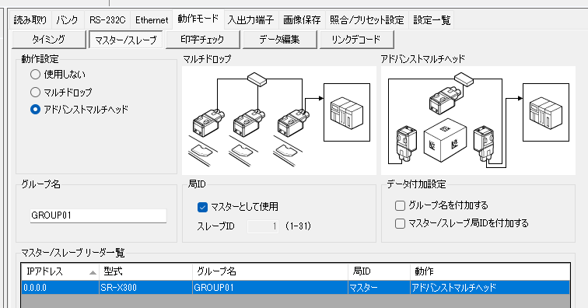Screen dimensions: 588x308
Task: Click the スレーブID number field
Action: point(263,226)
